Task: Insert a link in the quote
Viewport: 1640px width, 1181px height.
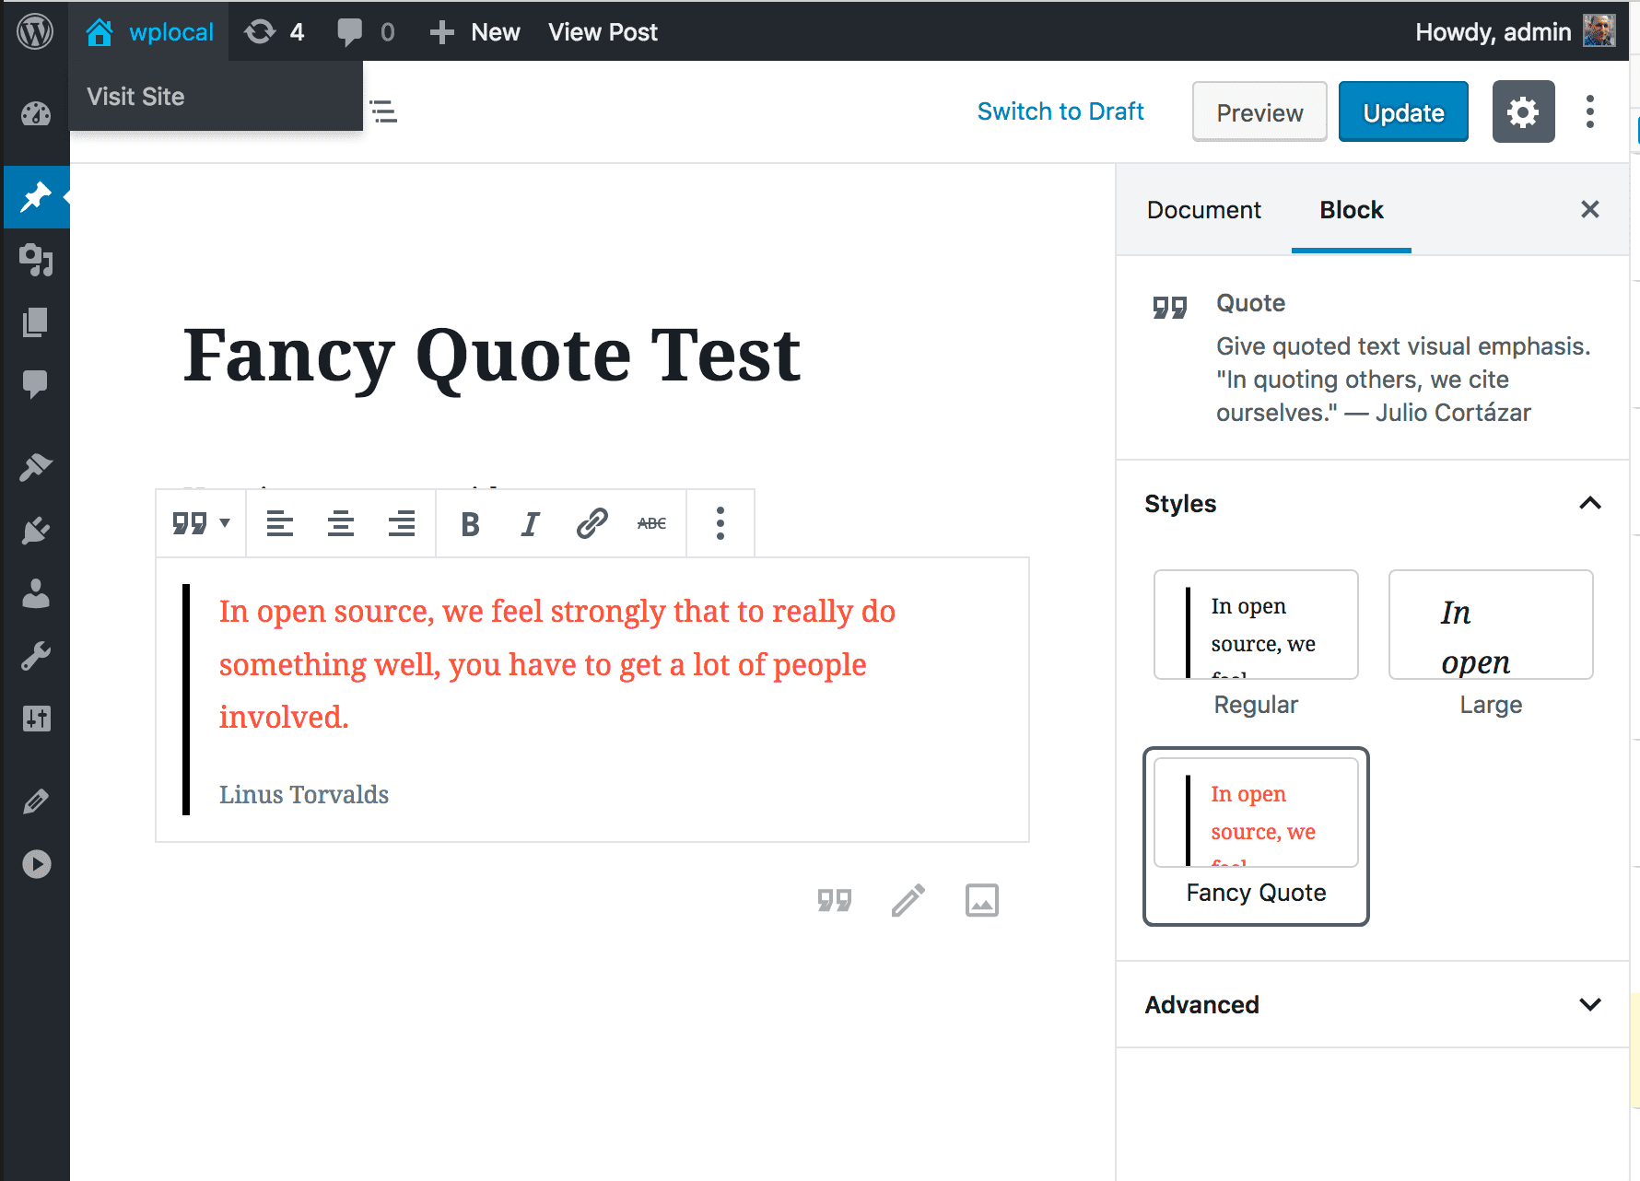Action: (x=592, y=524)
